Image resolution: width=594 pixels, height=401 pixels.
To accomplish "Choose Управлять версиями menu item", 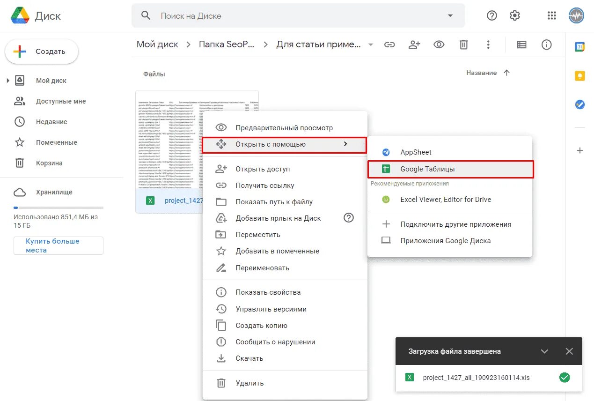I will pos(285,309).
